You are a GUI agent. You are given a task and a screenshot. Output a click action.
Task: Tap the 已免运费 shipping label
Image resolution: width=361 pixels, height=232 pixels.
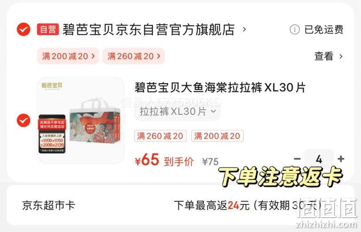pos(324,30)
